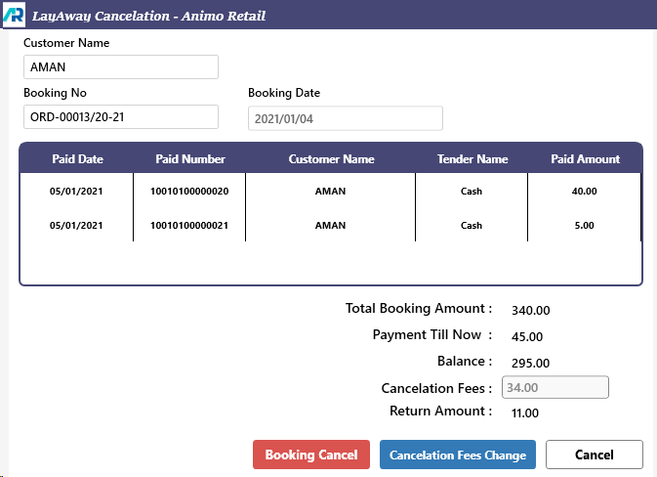The image size is (657, 477).
Task: Click the Booking No text field
Action: [x=120, y=117]
